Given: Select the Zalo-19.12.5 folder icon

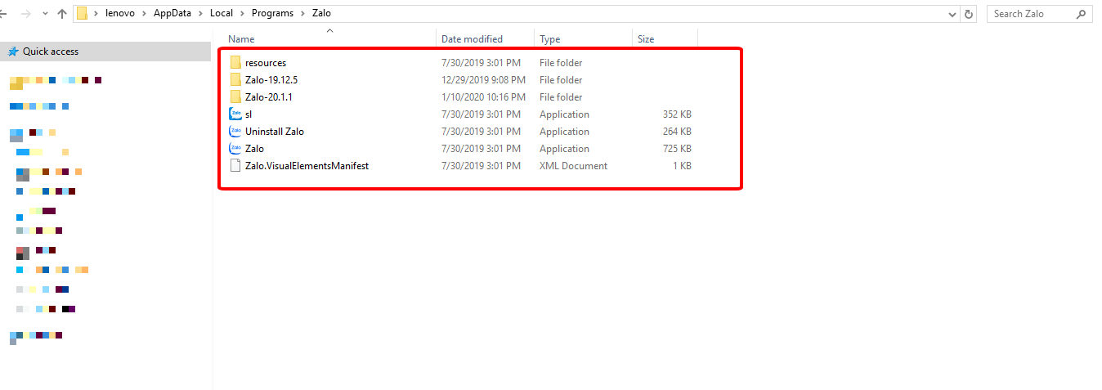Looking at the screenshot, I should (x=235, y=80).
